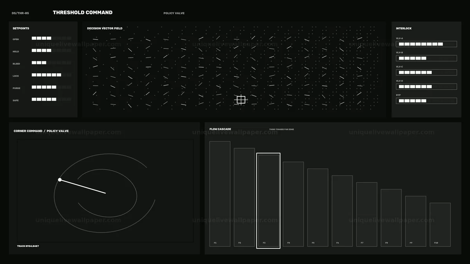Viewport: 470px width, 264px height.
Task: Select the F6 flow cascade bar
Action: click(x=342, y=211)
